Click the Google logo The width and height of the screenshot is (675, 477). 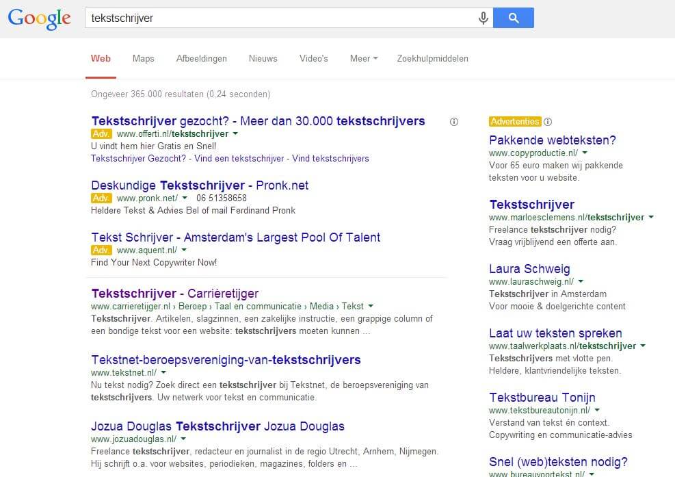[x=39, y=18]
